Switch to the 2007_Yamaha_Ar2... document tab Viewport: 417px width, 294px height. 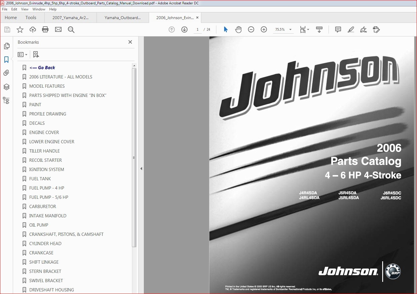tap(70, 18)
